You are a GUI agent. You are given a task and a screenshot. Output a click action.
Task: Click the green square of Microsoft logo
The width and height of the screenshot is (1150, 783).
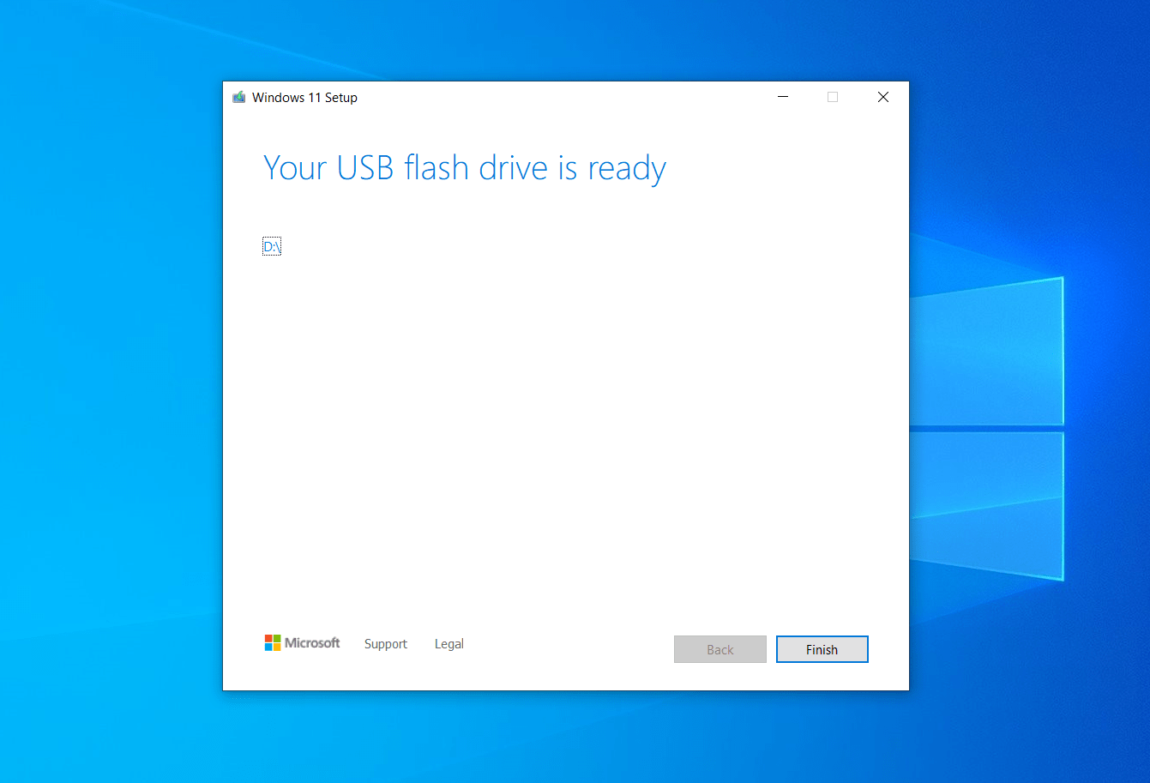coord(277,639)
